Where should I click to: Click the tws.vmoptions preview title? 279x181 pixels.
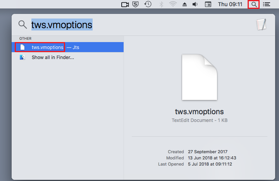click(200, 112)
